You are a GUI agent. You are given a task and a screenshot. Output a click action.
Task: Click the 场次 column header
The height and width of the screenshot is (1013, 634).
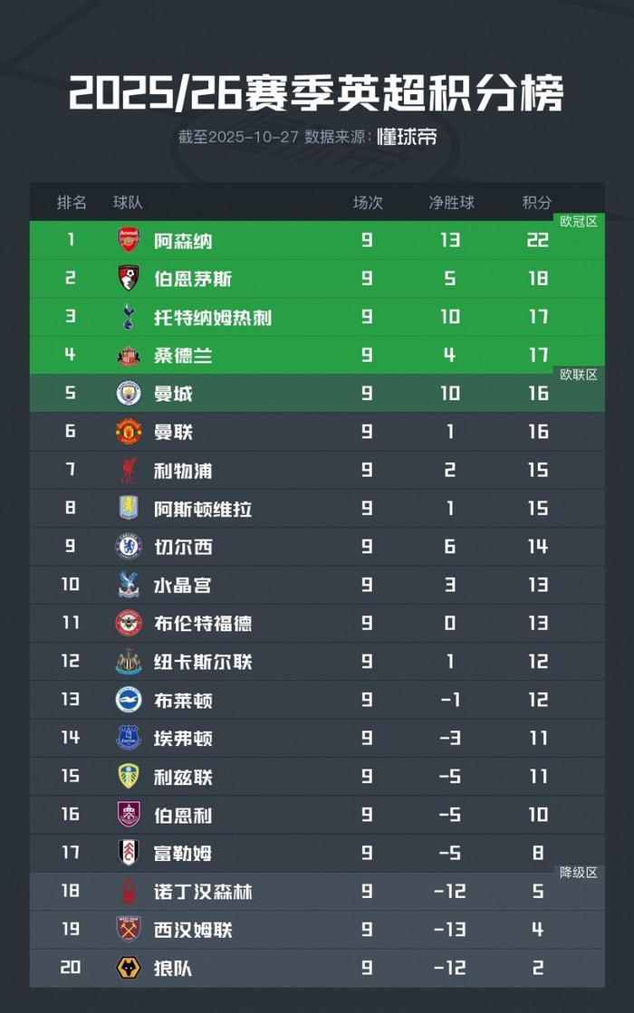(368, 202)
